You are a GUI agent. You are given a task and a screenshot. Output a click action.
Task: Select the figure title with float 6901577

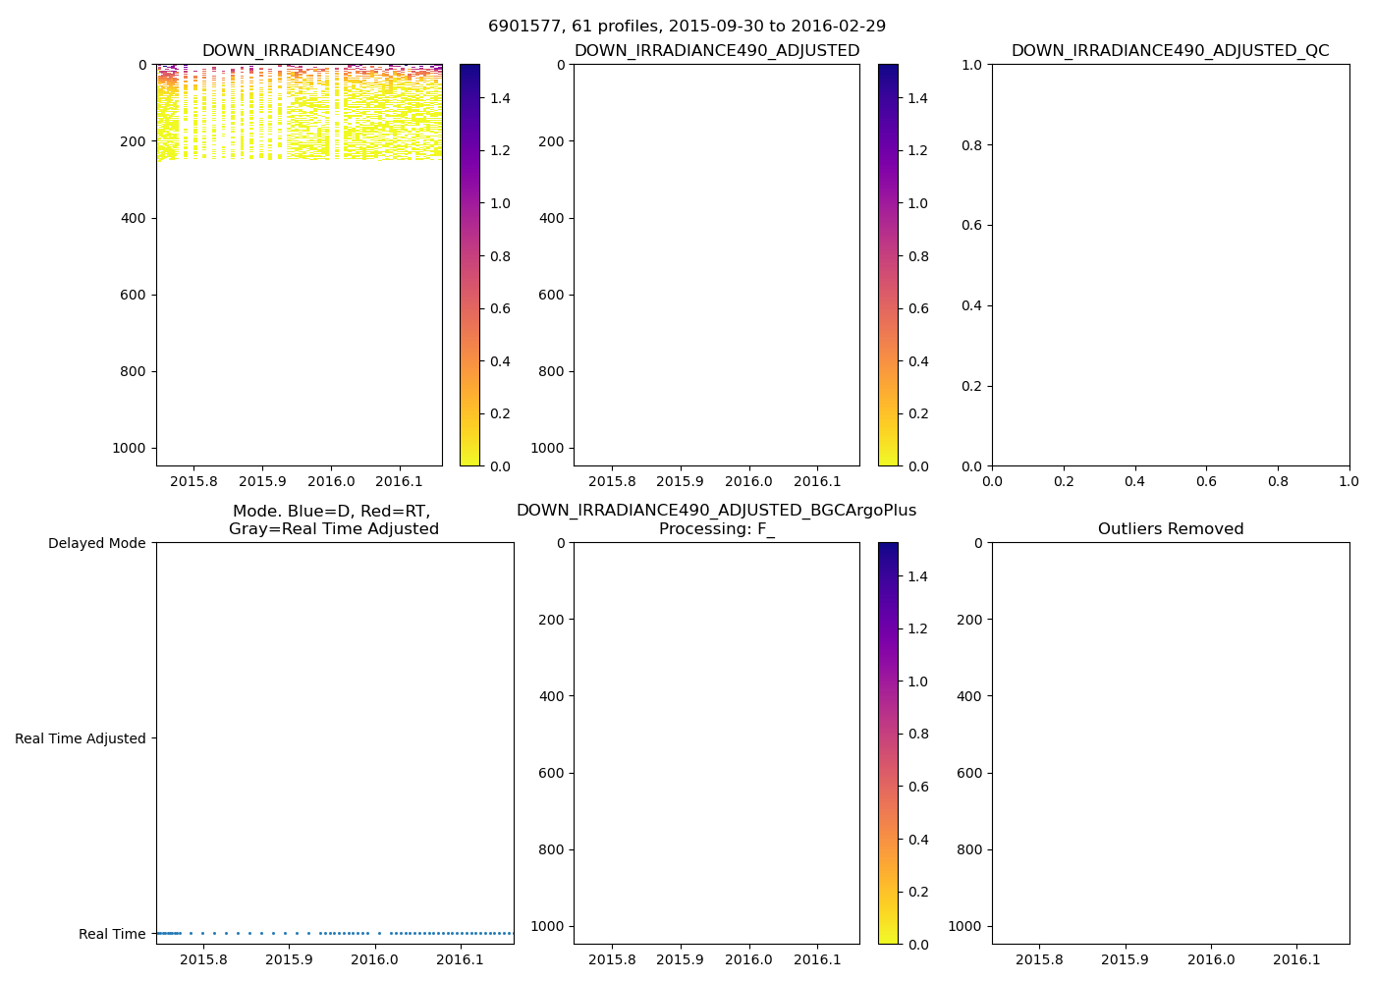pyautogui.click(x=687, y=27)
